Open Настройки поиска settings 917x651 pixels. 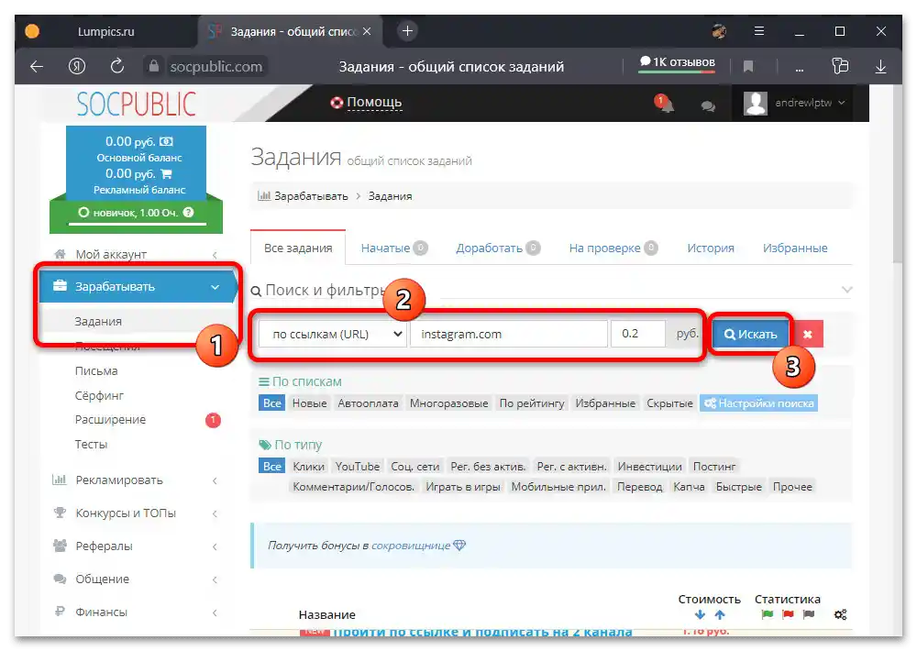tap(758, 403)
